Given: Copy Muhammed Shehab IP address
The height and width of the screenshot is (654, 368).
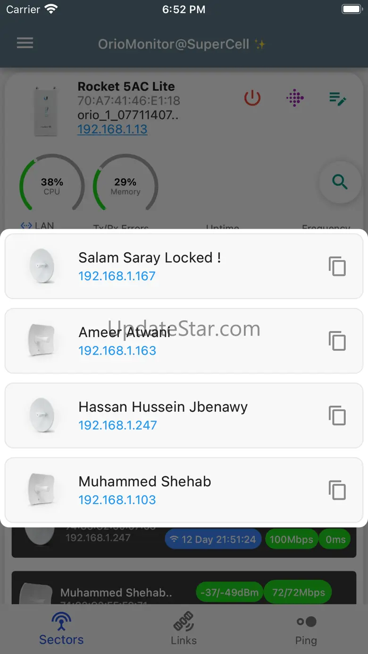Looking at the screenshot, I should pos(337,490).
